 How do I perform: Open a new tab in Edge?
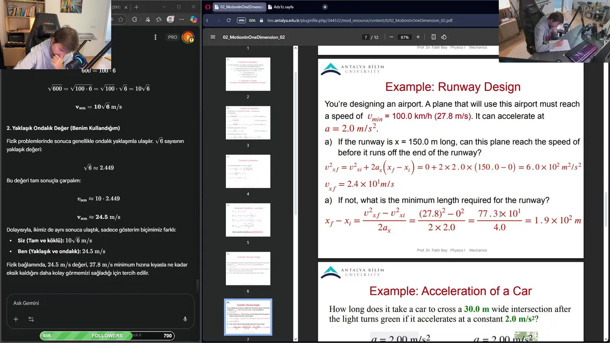coord(136,7)
